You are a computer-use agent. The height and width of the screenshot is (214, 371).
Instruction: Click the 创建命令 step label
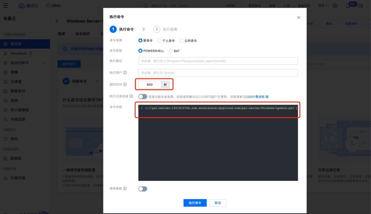click(x=79, y=81)
